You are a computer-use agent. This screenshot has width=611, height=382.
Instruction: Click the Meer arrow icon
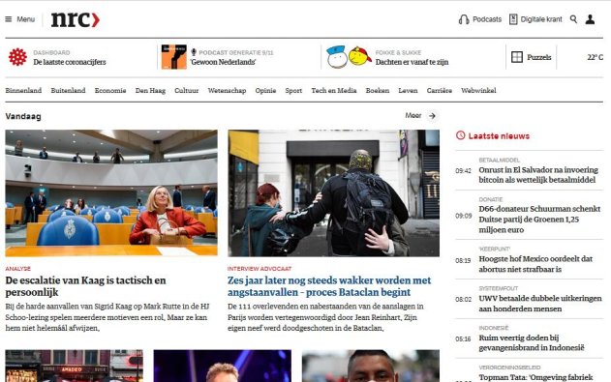[432, 116]
